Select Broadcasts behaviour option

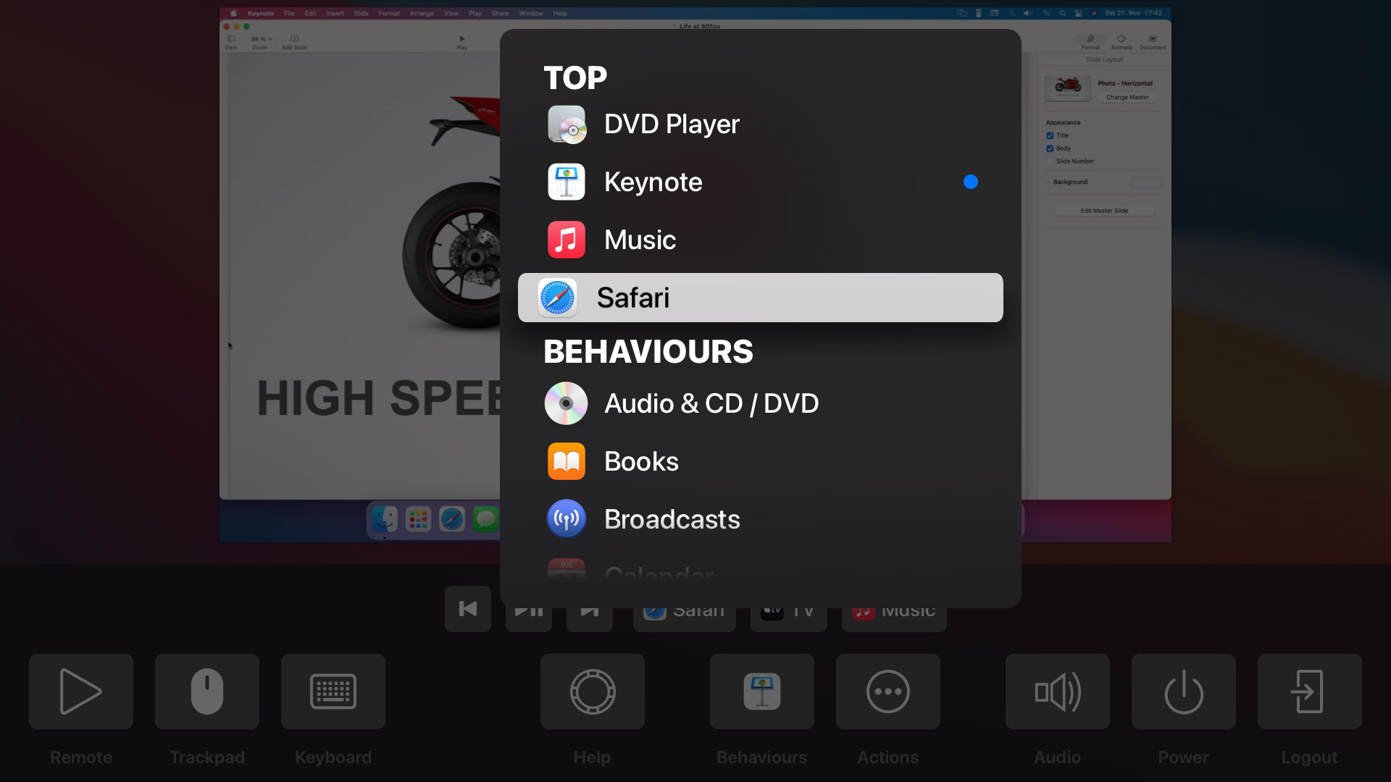point(761,518)
